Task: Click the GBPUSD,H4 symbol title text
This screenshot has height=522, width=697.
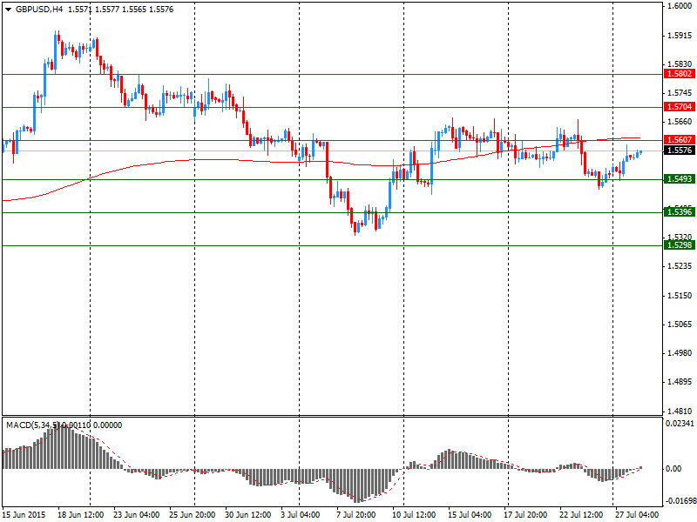Action: click(39, 10)
